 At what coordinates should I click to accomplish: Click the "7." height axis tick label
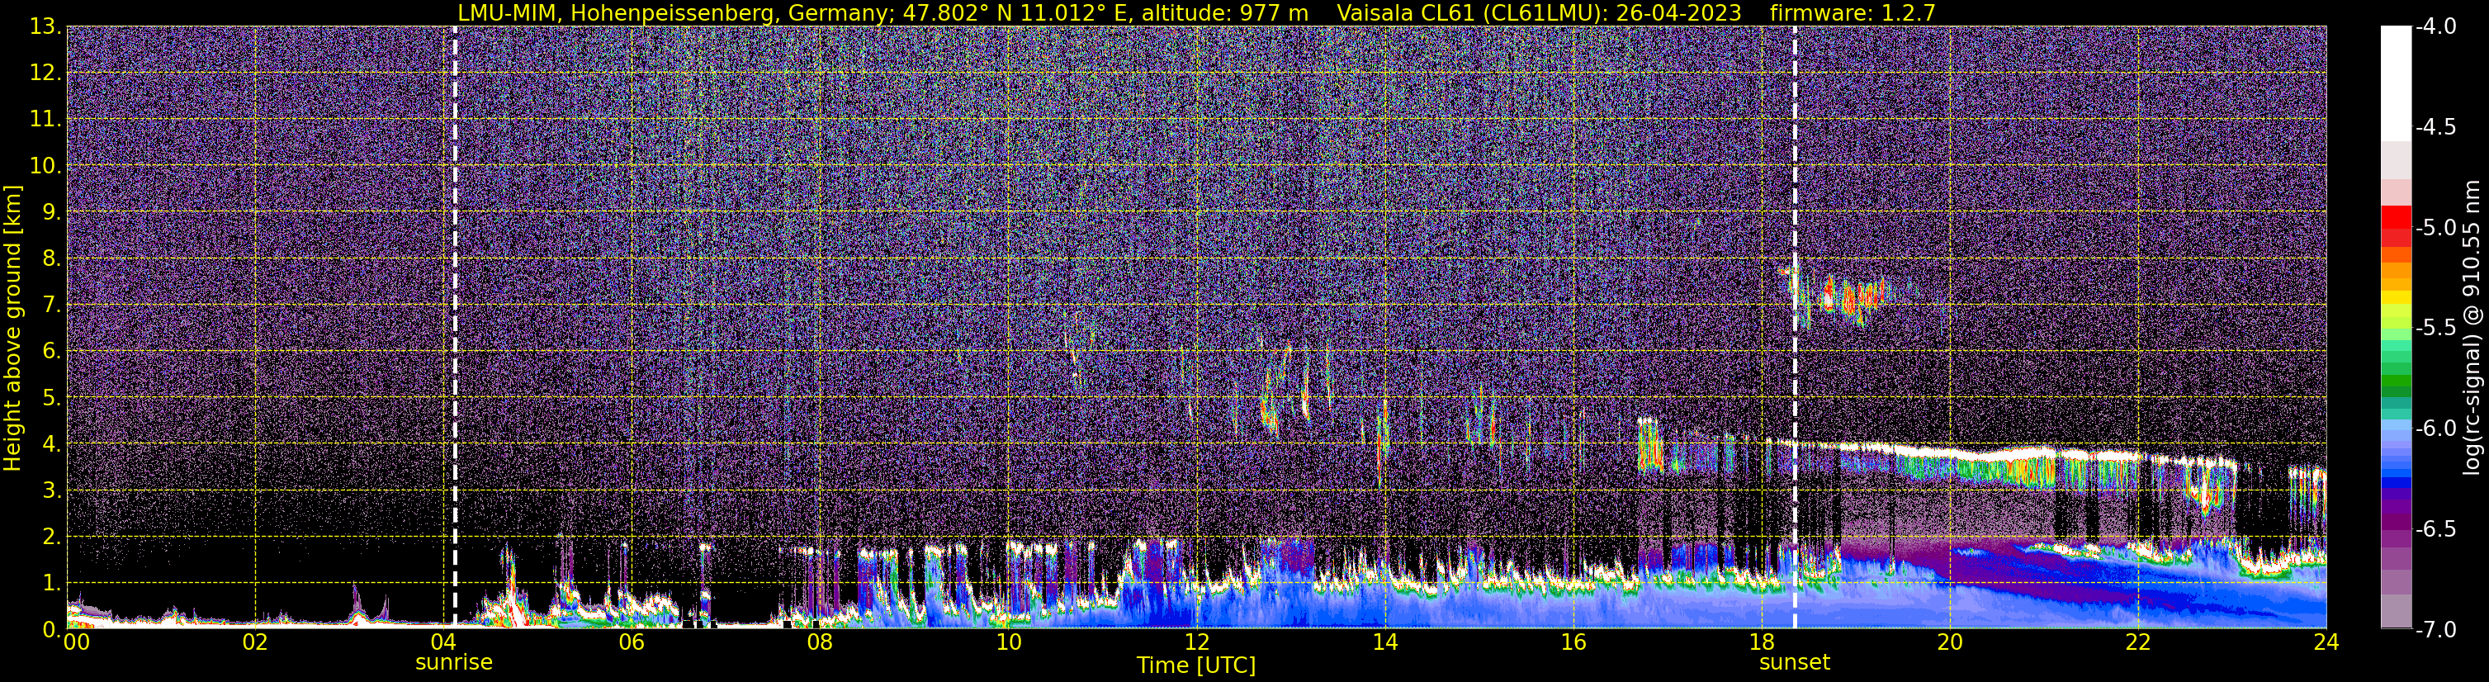click(x=52, y=305)
